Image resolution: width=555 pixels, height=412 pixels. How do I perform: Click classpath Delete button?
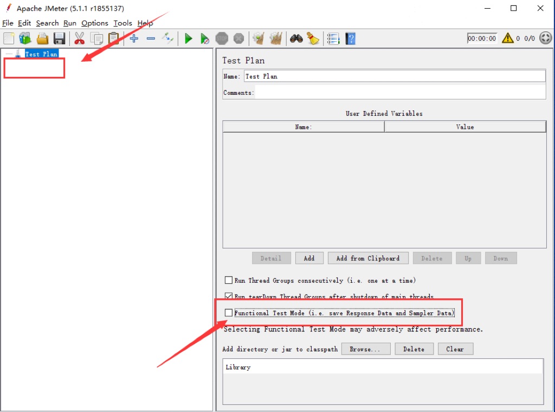click(x=414, y=349)
